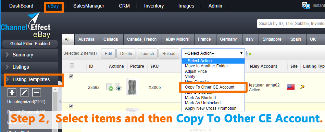325x132 pixels.
Task: Click the gear icon beside Select Action
Action: (249, 54)
